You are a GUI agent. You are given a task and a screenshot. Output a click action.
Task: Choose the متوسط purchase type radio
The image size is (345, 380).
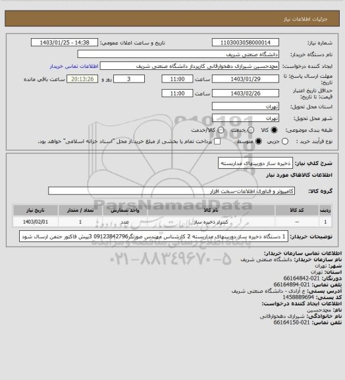(x=259, y=141)
